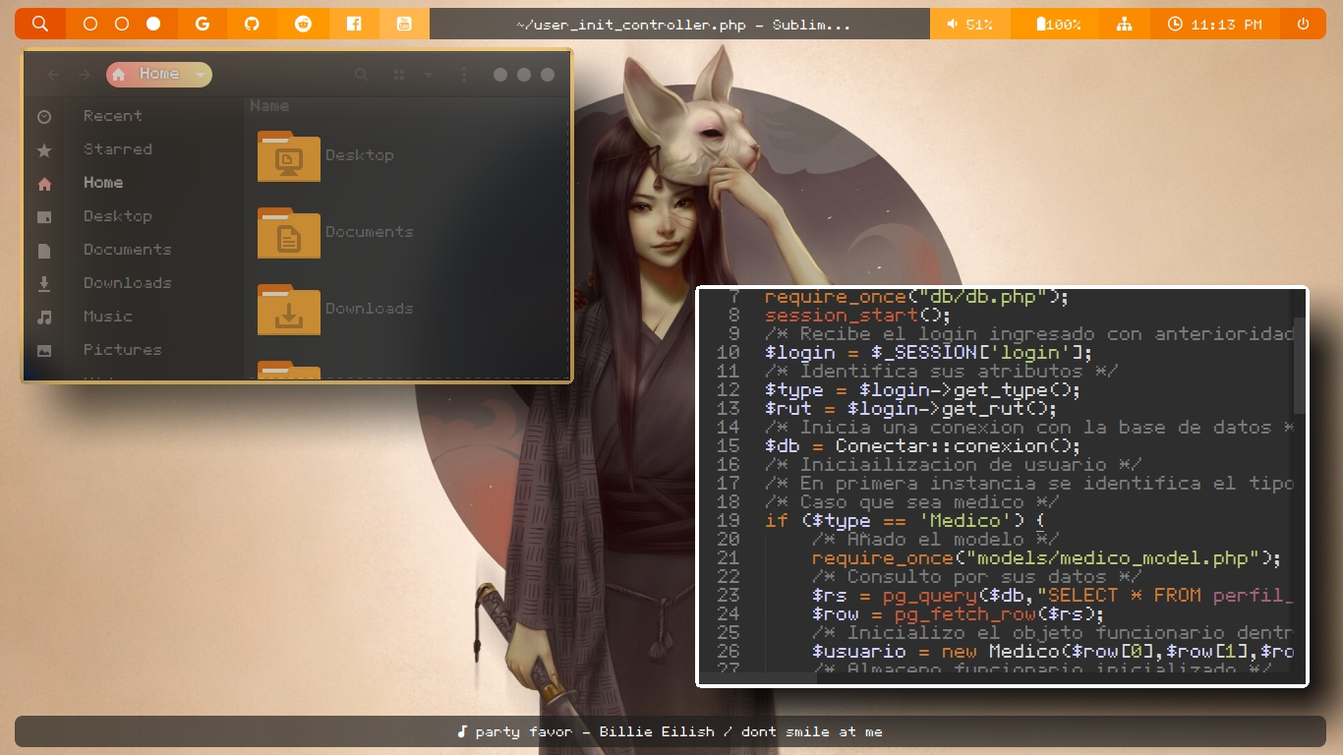Click the 'Consulto por sus datos' comment
Viewport: 1343px width, 755px height.
point(976,577)
